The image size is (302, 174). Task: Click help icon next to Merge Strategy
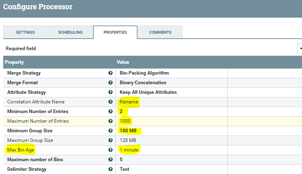pos(110,73)
